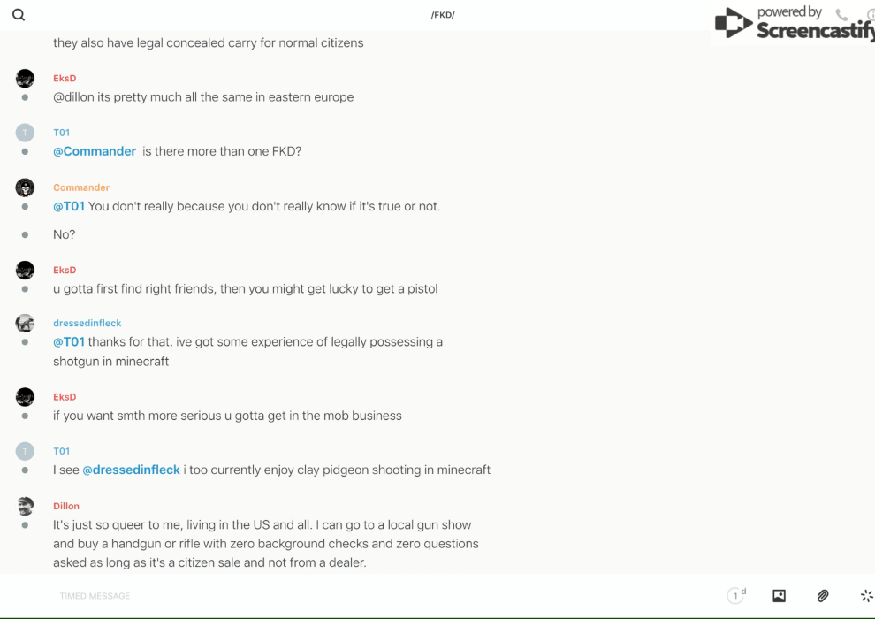This screenshot has height=619, width=875.
Task: Attach a file with paperclip icon
Action: pyautogui.click(x=823, y=596)
